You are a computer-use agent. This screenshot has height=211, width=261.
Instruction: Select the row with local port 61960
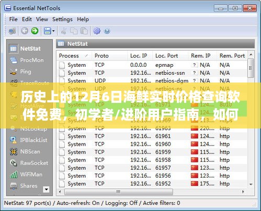point(152,144)
